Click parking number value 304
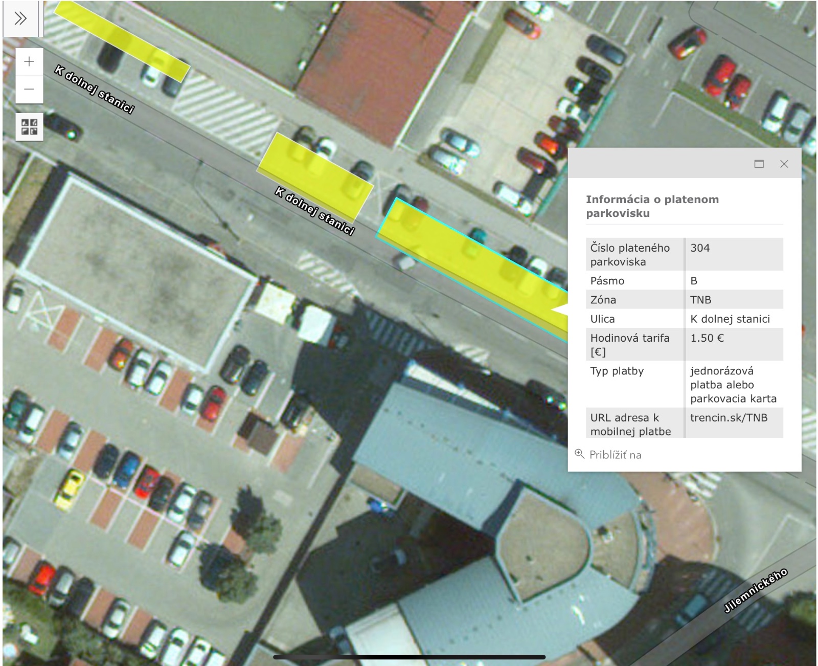 [700, 248]
